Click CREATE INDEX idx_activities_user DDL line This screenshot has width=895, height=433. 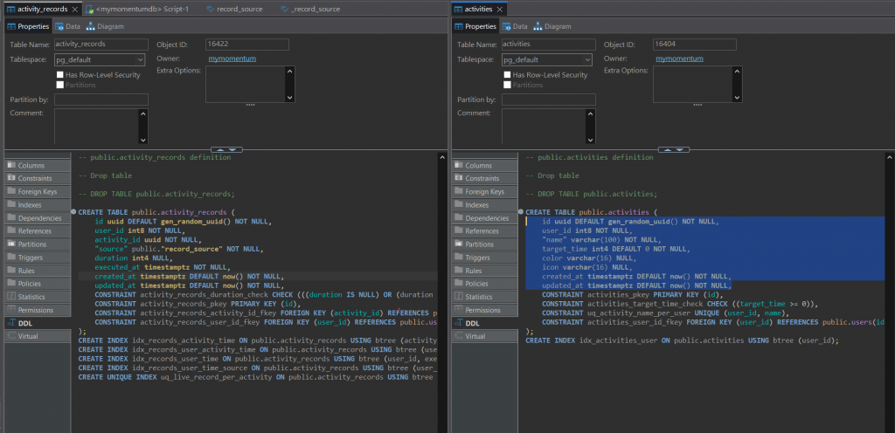click(682, 340)
